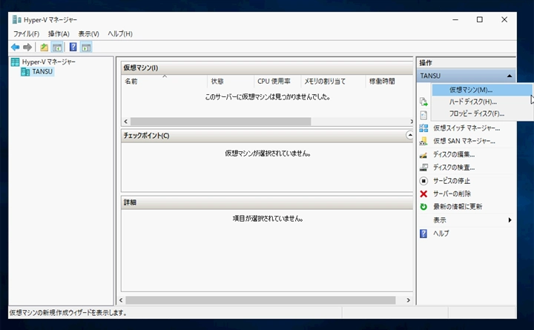The height and width of the screenshot is (330, 534).
Task: Toggle the Show/Hide console tree icon
Action: coord(57,47)
